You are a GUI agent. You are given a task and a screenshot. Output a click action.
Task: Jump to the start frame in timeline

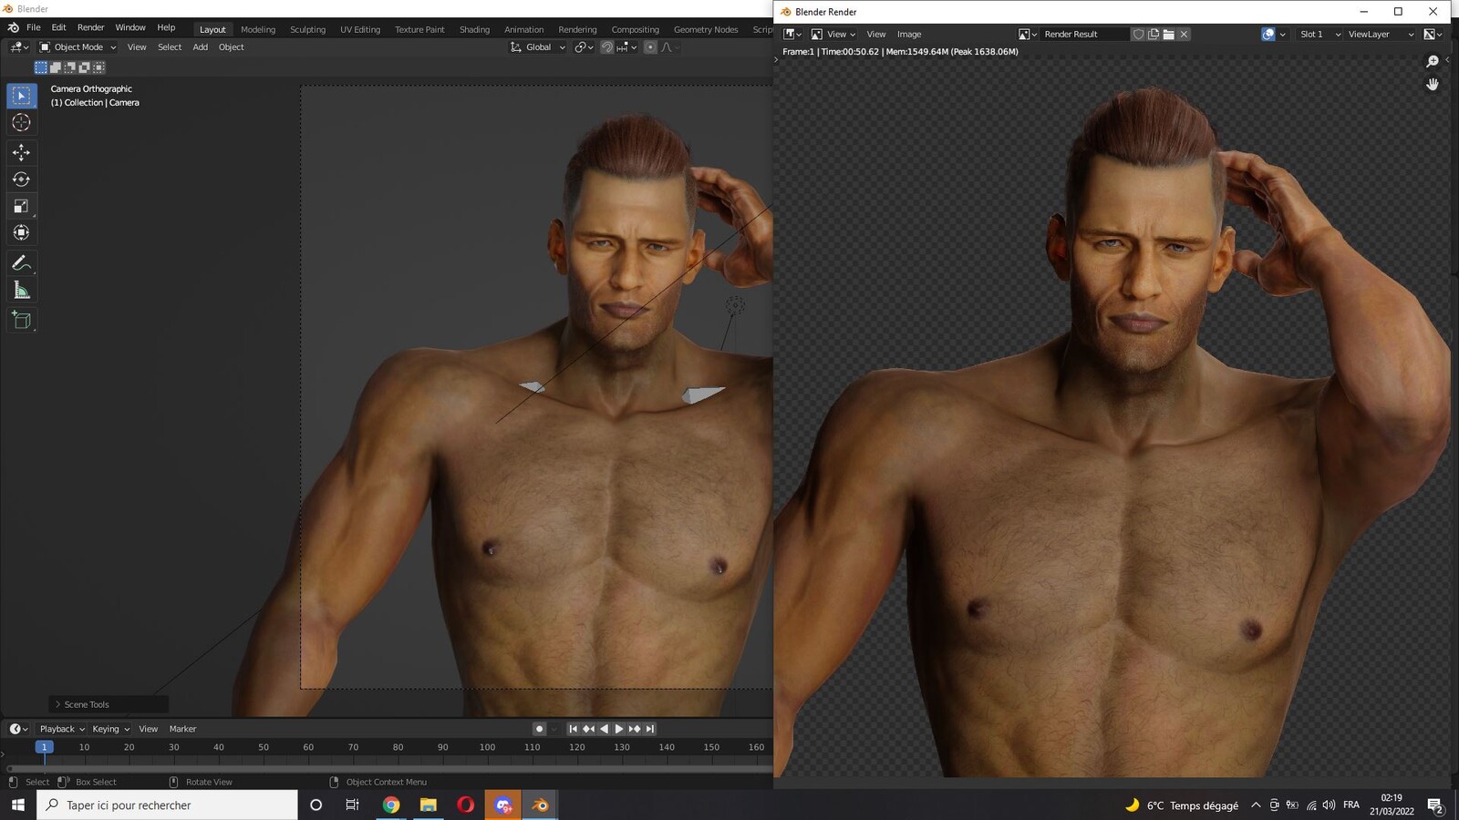(573, 729)
